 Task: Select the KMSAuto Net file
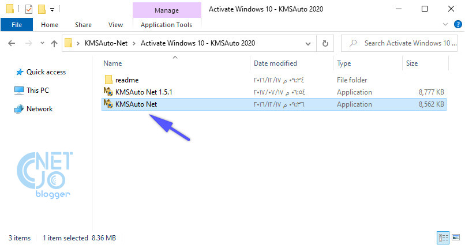273,104
